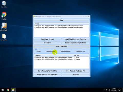Viewport: 123px width, 92px height.
Task: Open the Recycle Bin desktop icon
Action: point(4,4)
